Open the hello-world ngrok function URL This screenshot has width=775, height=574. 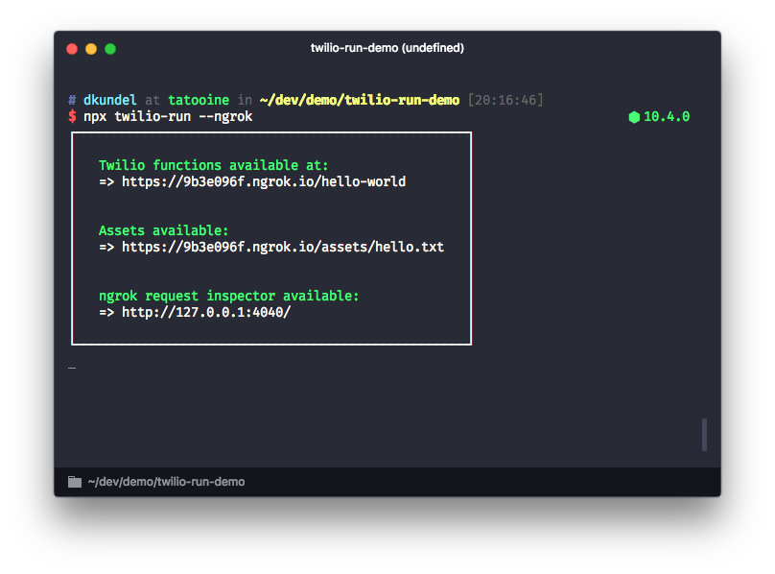point(264,181)
